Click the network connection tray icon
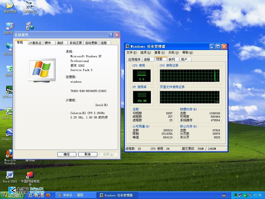The width and height of the screenshot is (265, 199). [240, 195]
